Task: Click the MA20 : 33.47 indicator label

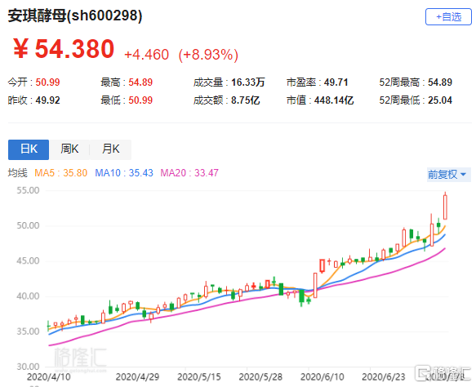Action: tap(189, 173)
